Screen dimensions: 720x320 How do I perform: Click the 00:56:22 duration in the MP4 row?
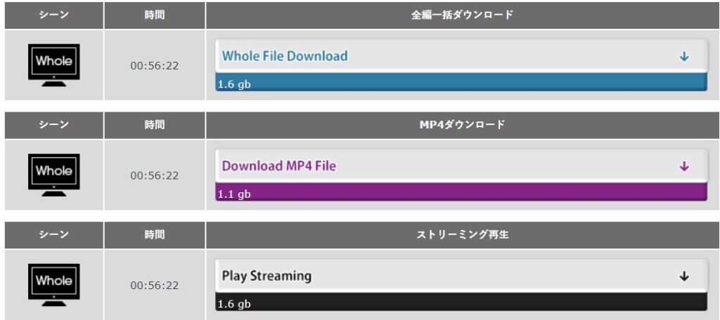[155, 175]
